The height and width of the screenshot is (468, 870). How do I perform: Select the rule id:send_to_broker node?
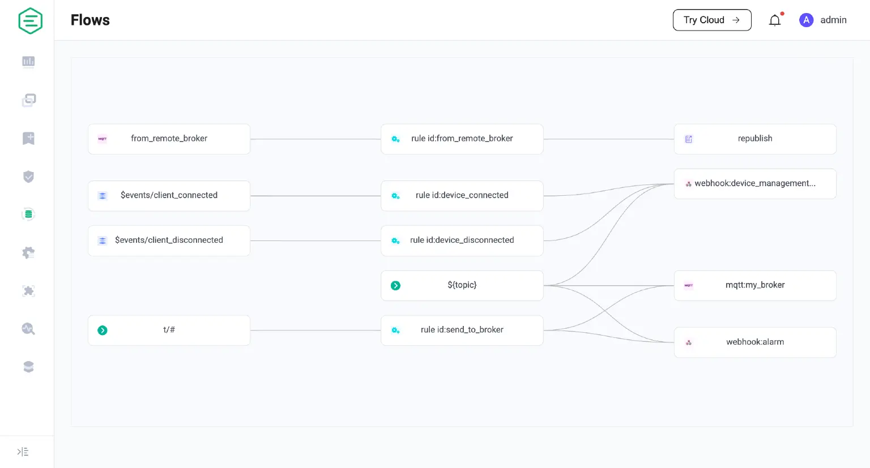pos(462,330)
